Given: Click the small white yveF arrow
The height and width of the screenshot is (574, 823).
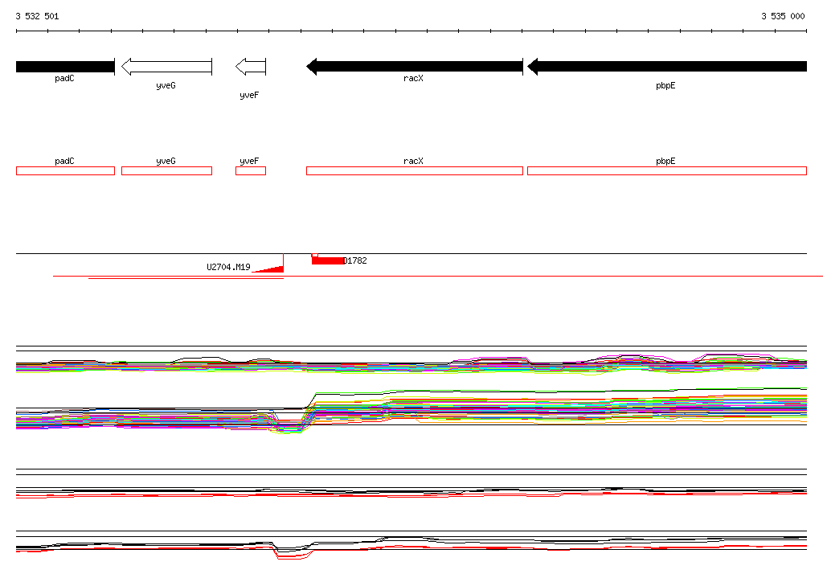Looking at the screenshot, I should (x=250, y=67).
